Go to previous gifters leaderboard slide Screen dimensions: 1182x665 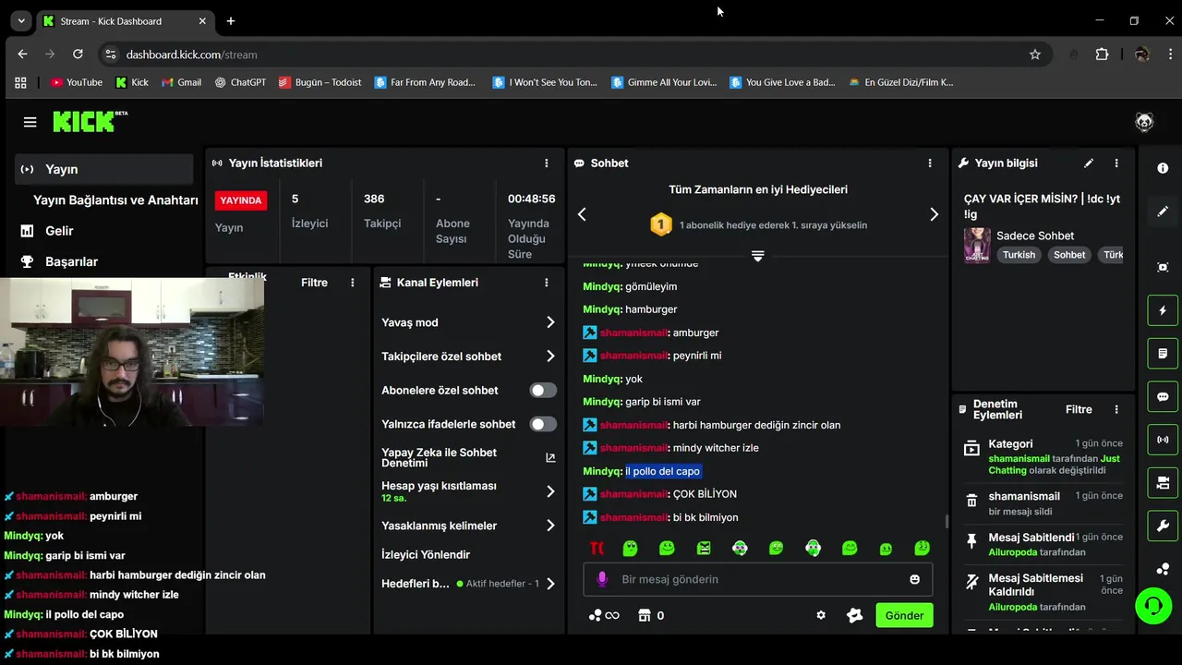pyautogui.click(x=582, y=214)
